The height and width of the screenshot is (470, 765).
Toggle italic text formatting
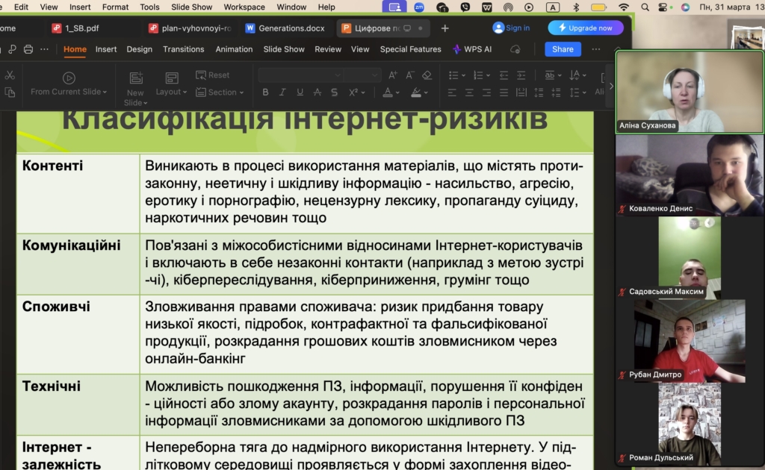[282, 93]
